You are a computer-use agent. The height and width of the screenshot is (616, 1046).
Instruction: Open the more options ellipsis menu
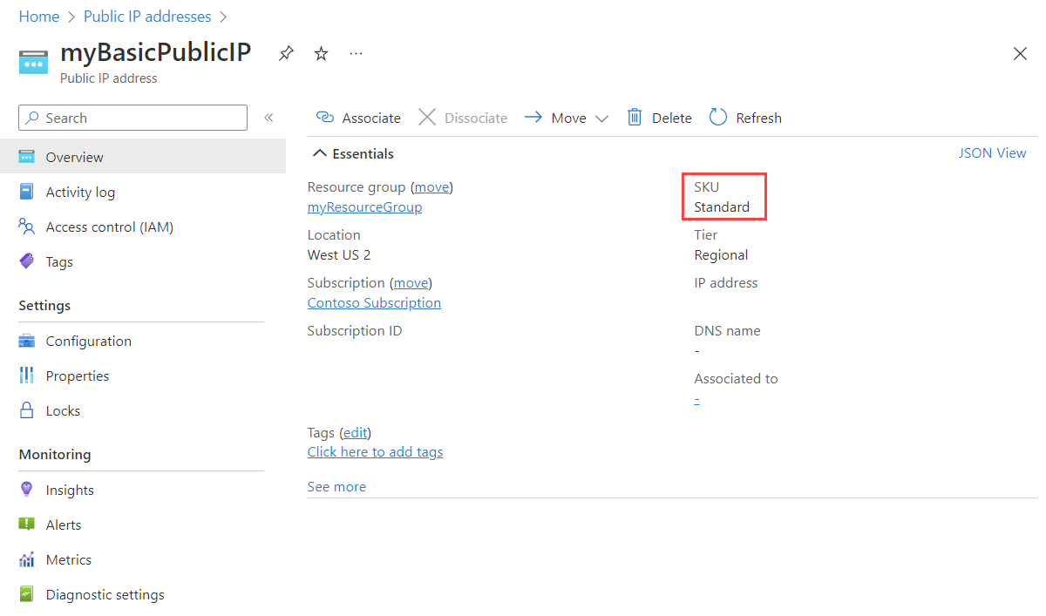(356, 53)
